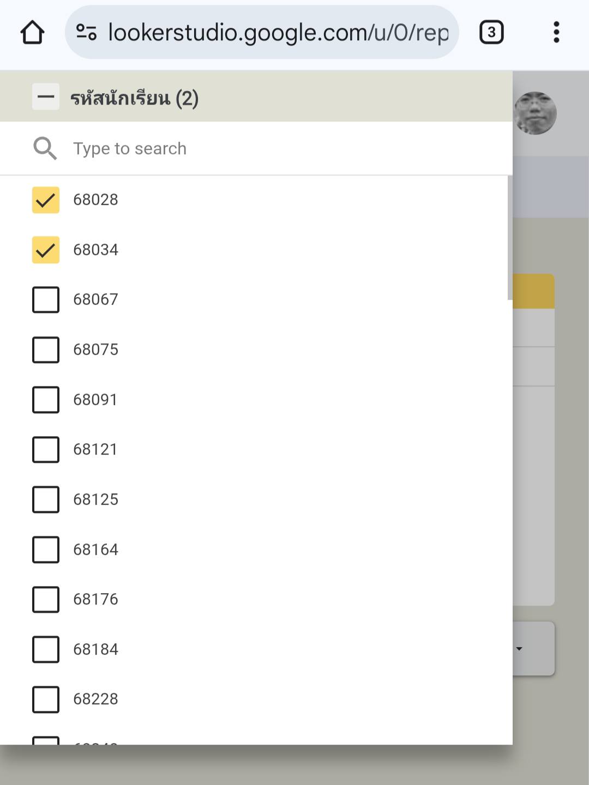Click the profile avatar picture
This screenshot has width=589, height=785.
click(x=535, y=113)
